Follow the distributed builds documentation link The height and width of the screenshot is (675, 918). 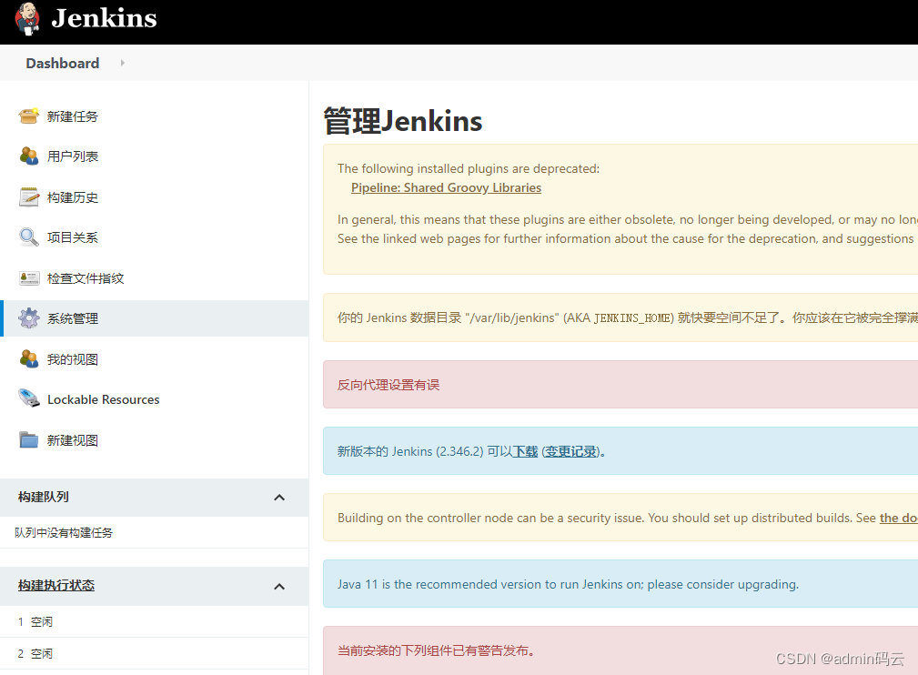pos(898,518)
